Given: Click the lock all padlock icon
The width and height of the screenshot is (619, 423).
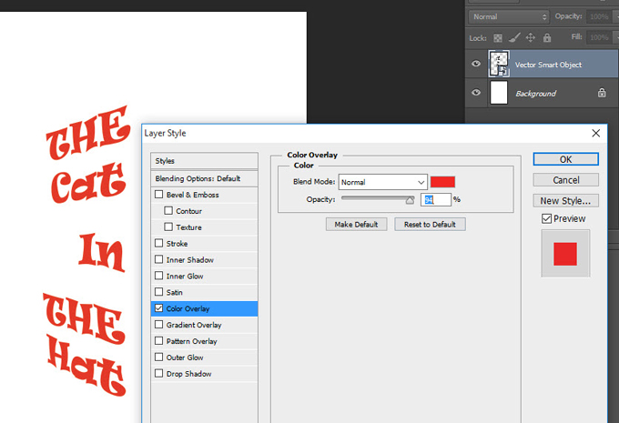Looking at the screenshot, I should pyautogui.click(x=546, y=38).
